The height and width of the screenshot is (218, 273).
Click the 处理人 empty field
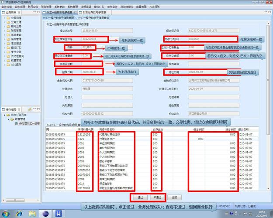pyautogui.click(x=107, y=97)
